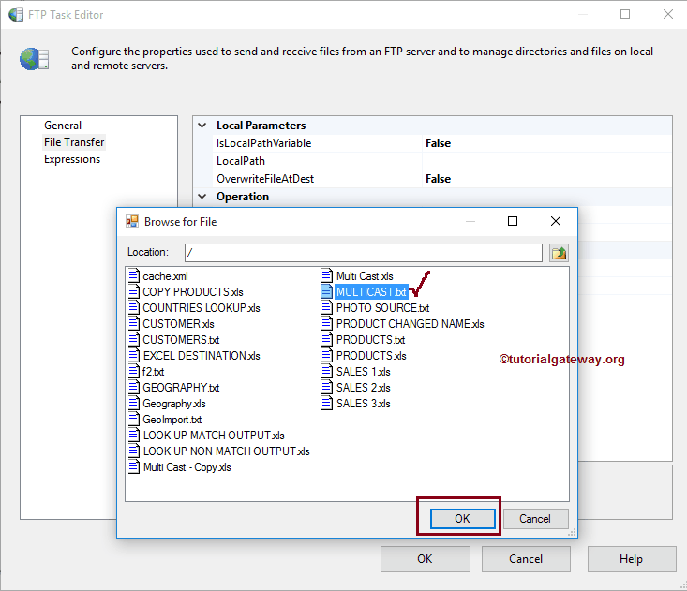The image size is (687, 591).
Task: Click the PRODUCT CHANGED NAME.xls file icon
Action: 327,323
